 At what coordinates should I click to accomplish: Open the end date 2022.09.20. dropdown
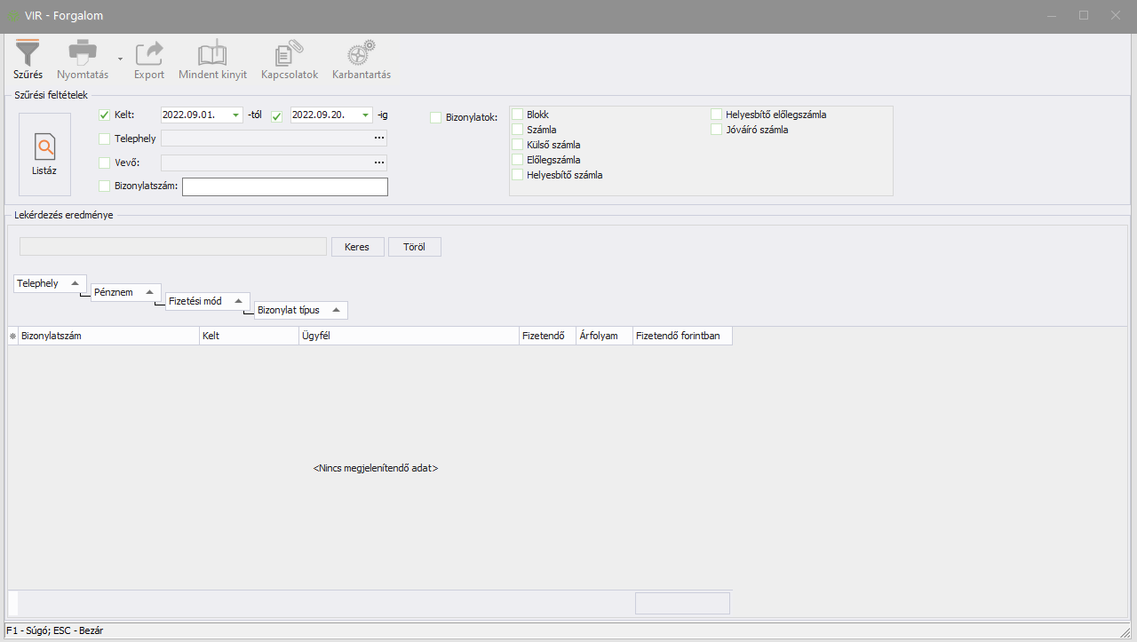[365, 115]
